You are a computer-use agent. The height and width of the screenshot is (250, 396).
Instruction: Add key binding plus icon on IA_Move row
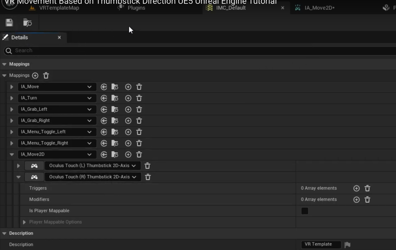(x=128, y=87)
